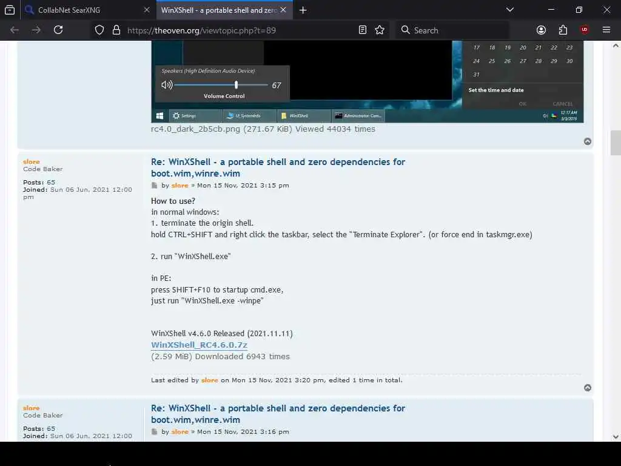621x466 pixels.
Task: Open tracking protection shield icon
Action: tap(99, 30)
